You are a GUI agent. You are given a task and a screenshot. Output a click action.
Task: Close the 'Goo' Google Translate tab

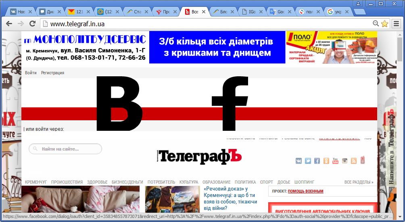[290, 12]
